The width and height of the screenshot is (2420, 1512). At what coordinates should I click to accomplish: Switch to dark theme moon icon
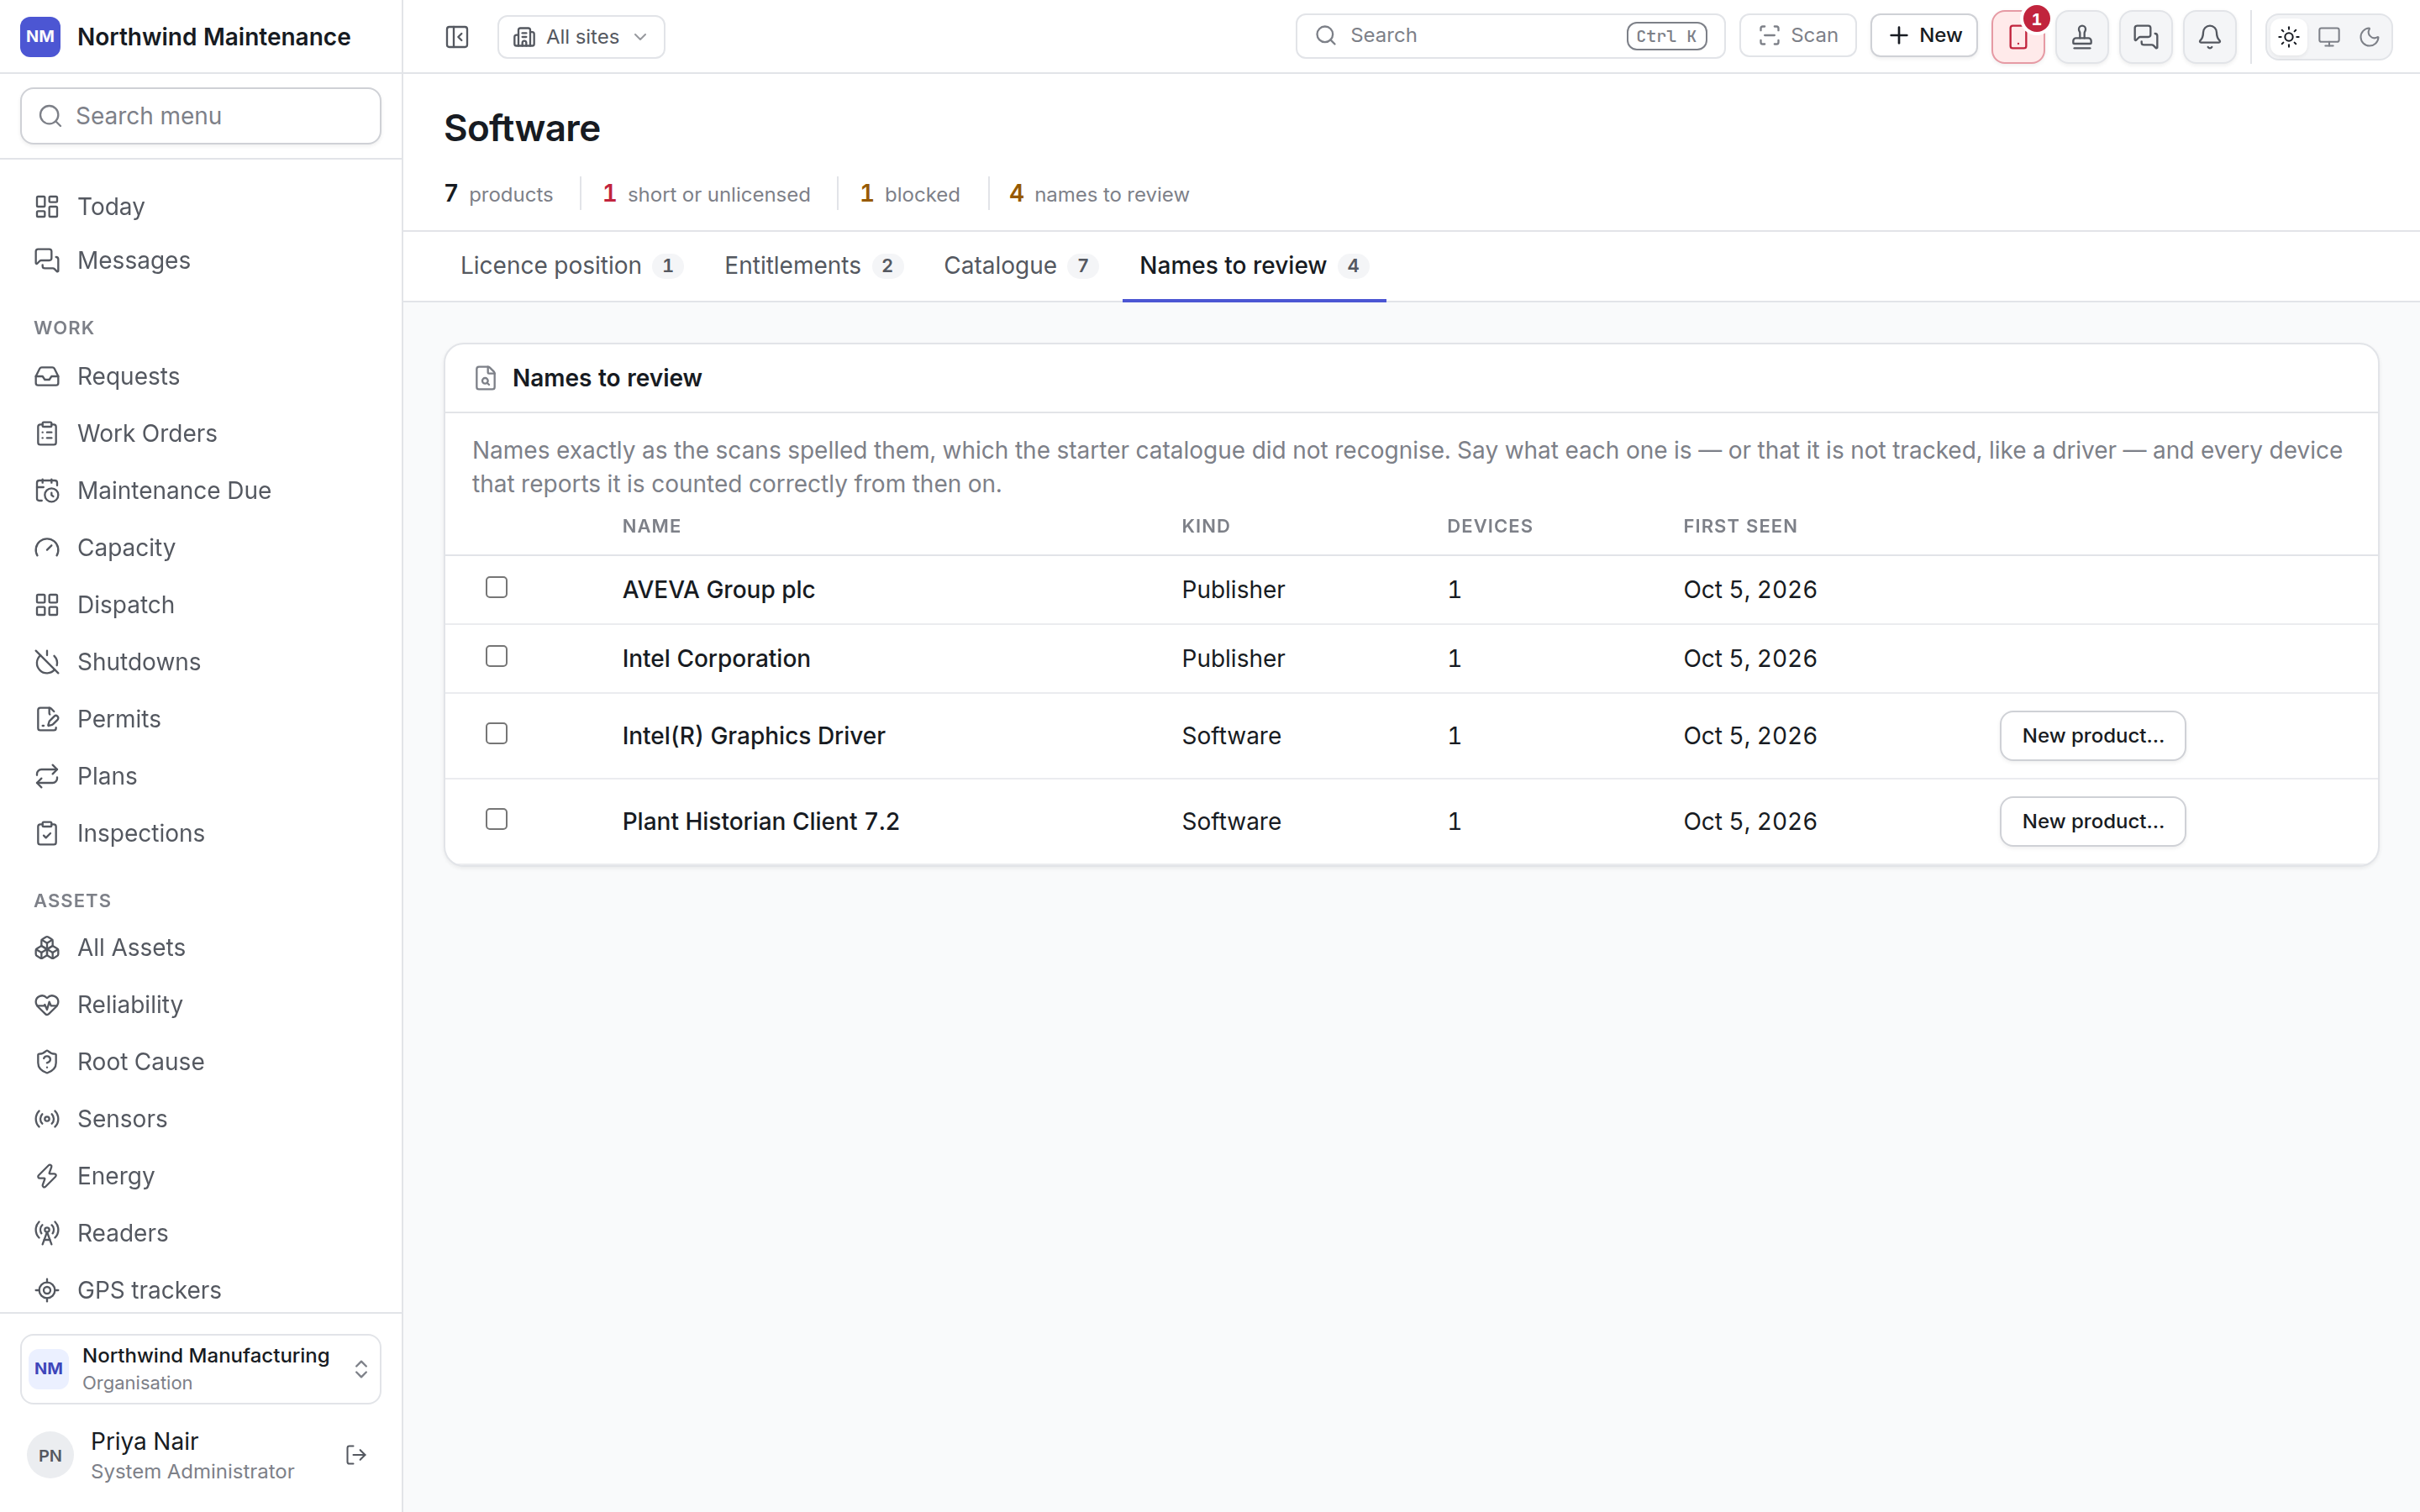[2369, 37]
